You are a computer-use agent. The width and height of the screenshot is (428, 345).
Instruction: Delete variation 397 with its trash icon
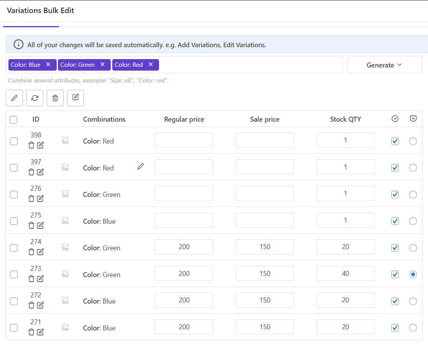(x=31, y=172)
